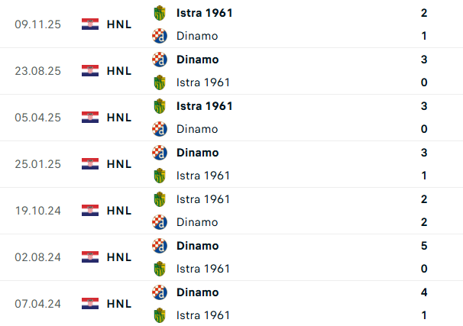This screenshot has width=463, height=326.
Task: Click Istra 1961 crest in 05.04.25 match
Action: click(160, 106)
